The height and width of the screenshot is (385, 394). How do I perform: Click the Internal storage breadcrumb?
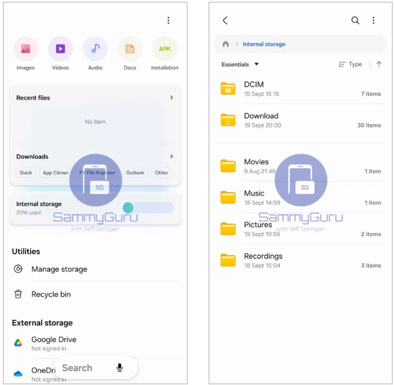pyautogui.click(x=264, y=44)
